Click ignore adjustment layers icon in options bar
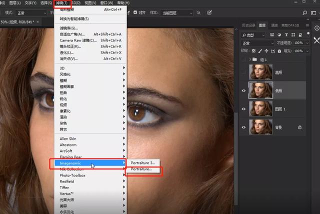 (x=198, y=12)
